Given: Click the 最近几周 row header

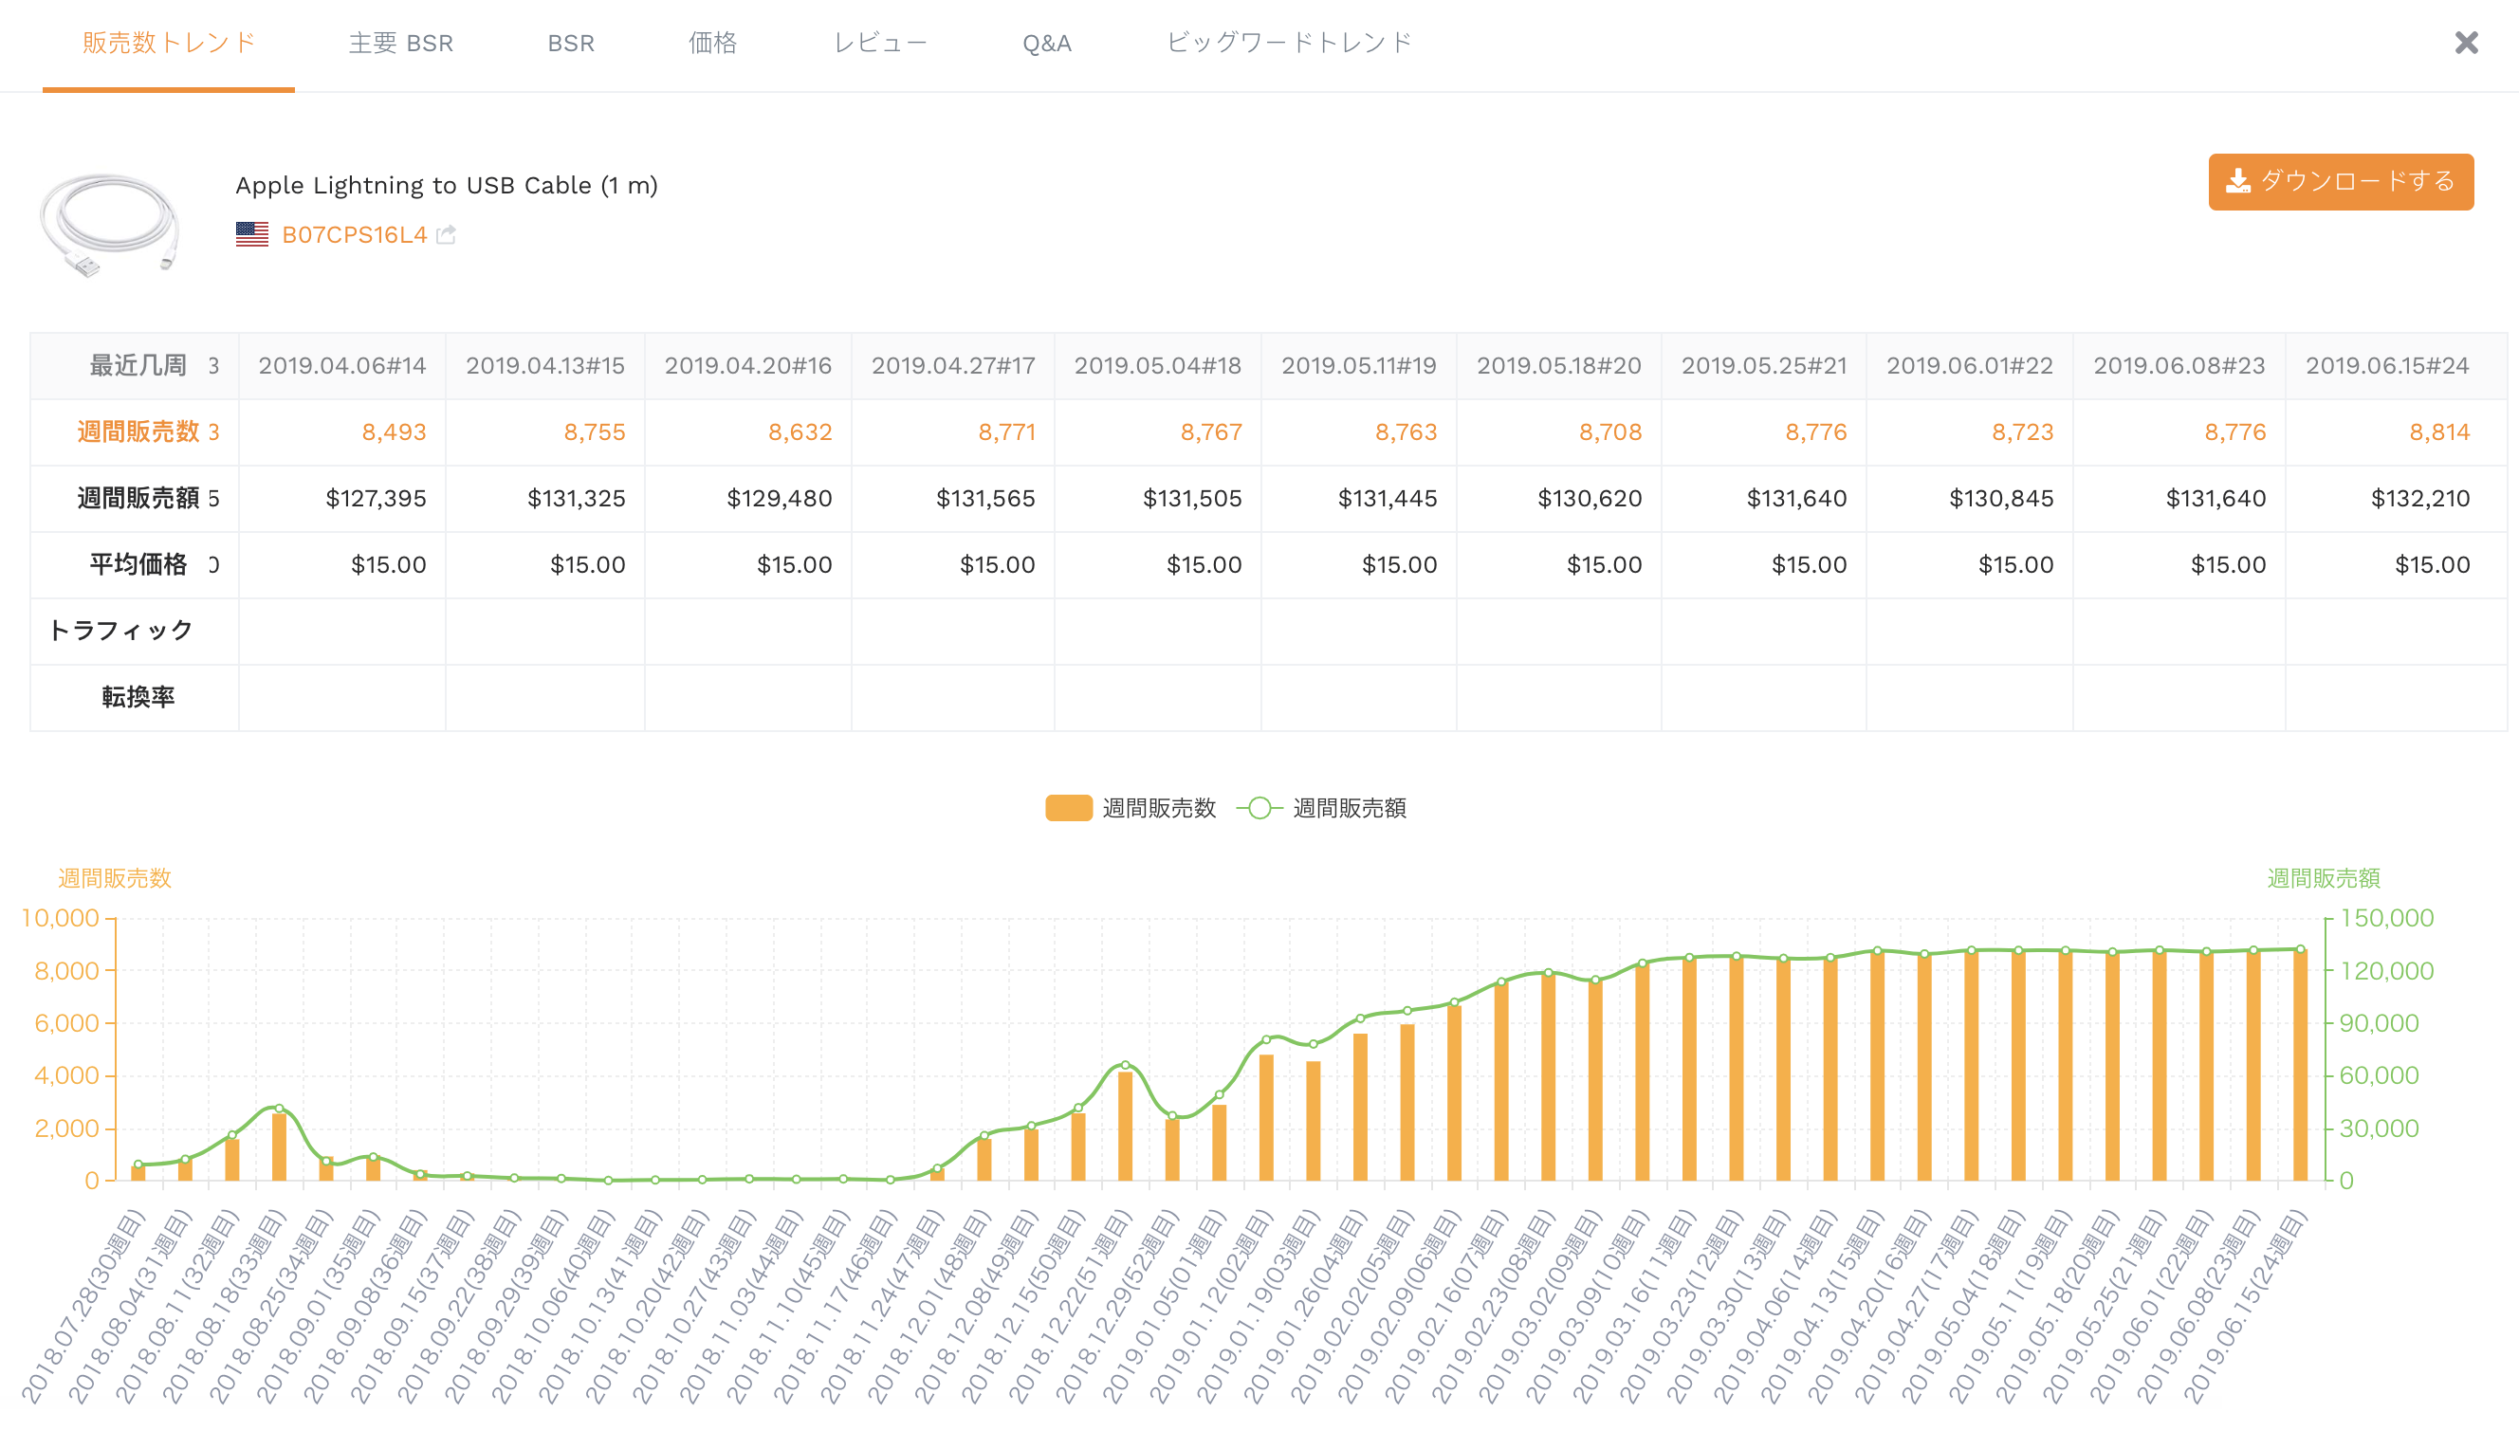Looking at the screenshot, I should coord(138,366).
